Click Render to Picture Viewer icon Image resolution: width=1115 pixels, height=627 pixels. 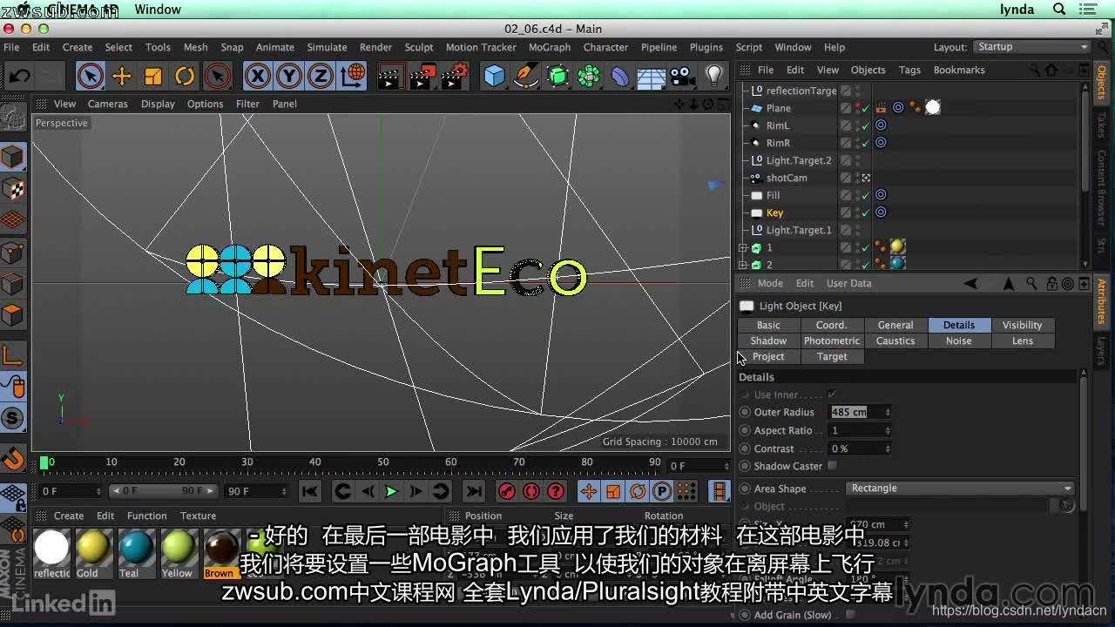[x=422, y=77]
